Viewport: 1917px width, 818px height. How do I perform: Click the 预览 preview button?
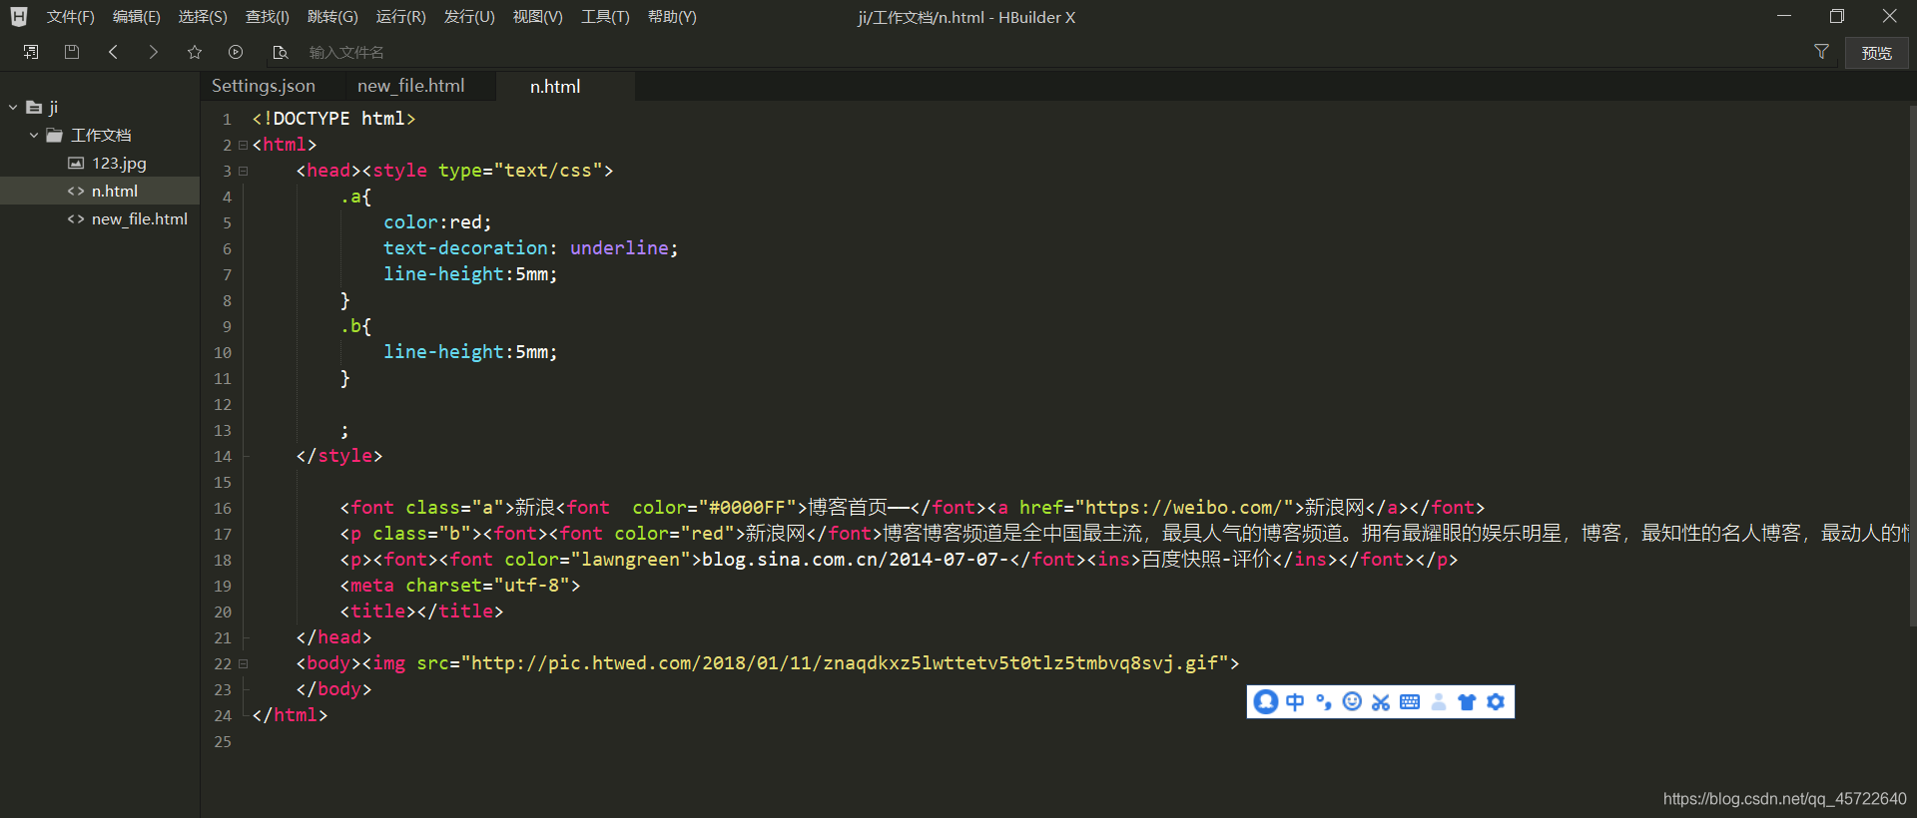click(x=1877, y=53)
